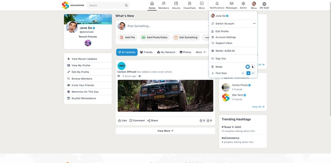This screenshot has width=331, height=163.
Task: Expand the More dropdown in feed filters
Action: [200, 52]
